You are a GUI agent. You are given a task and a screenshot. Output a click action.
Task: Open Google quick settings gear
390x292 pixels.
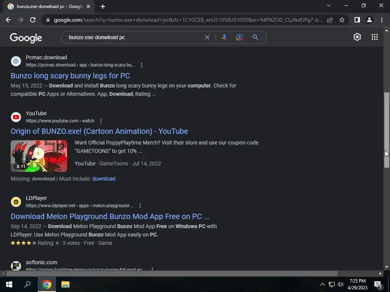click(357, 37)
